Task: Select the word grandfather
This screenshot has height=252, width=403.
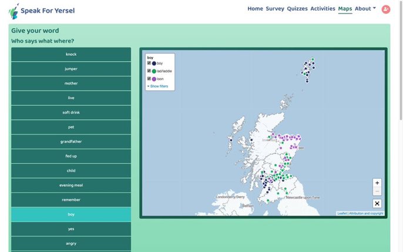Action: click(71, 142)
